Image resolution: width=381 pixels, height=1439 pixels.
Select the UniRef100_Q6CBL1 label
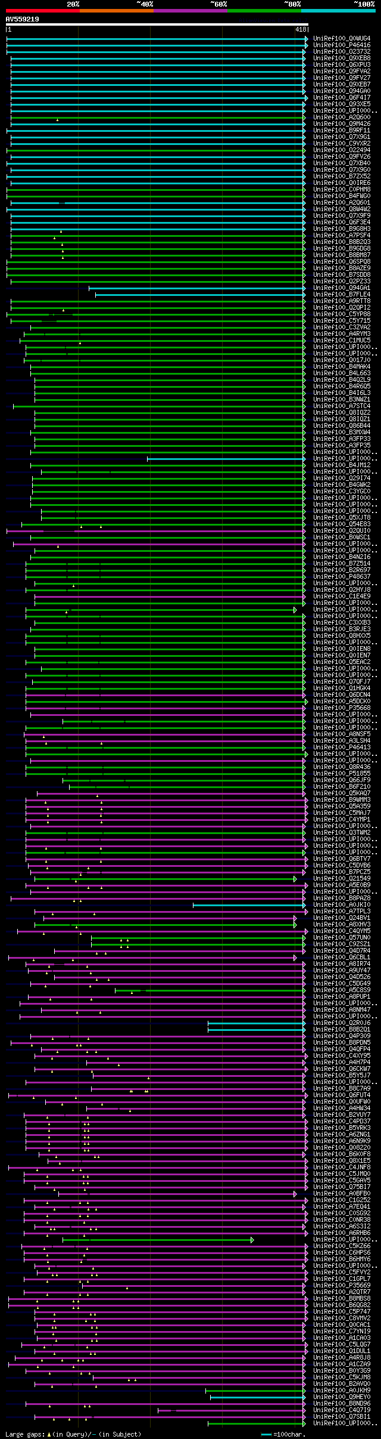click(x=342, y=958)
